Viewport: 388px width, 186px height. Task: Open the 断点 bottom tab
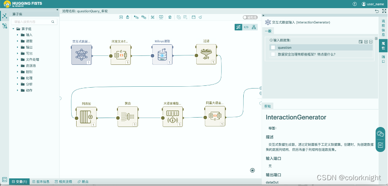(x=83, y=182)
